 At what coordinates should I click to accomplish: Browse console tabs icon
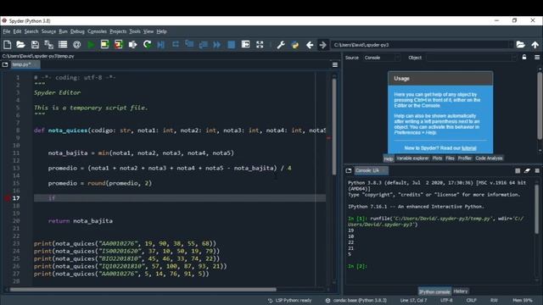point(349,170)
